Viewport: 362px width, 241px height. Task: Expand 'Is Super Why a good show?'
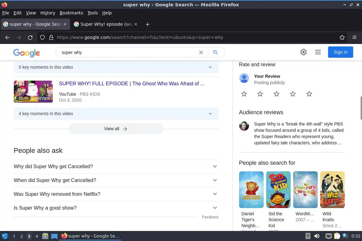pyautogui.click(x=116, y=208)
